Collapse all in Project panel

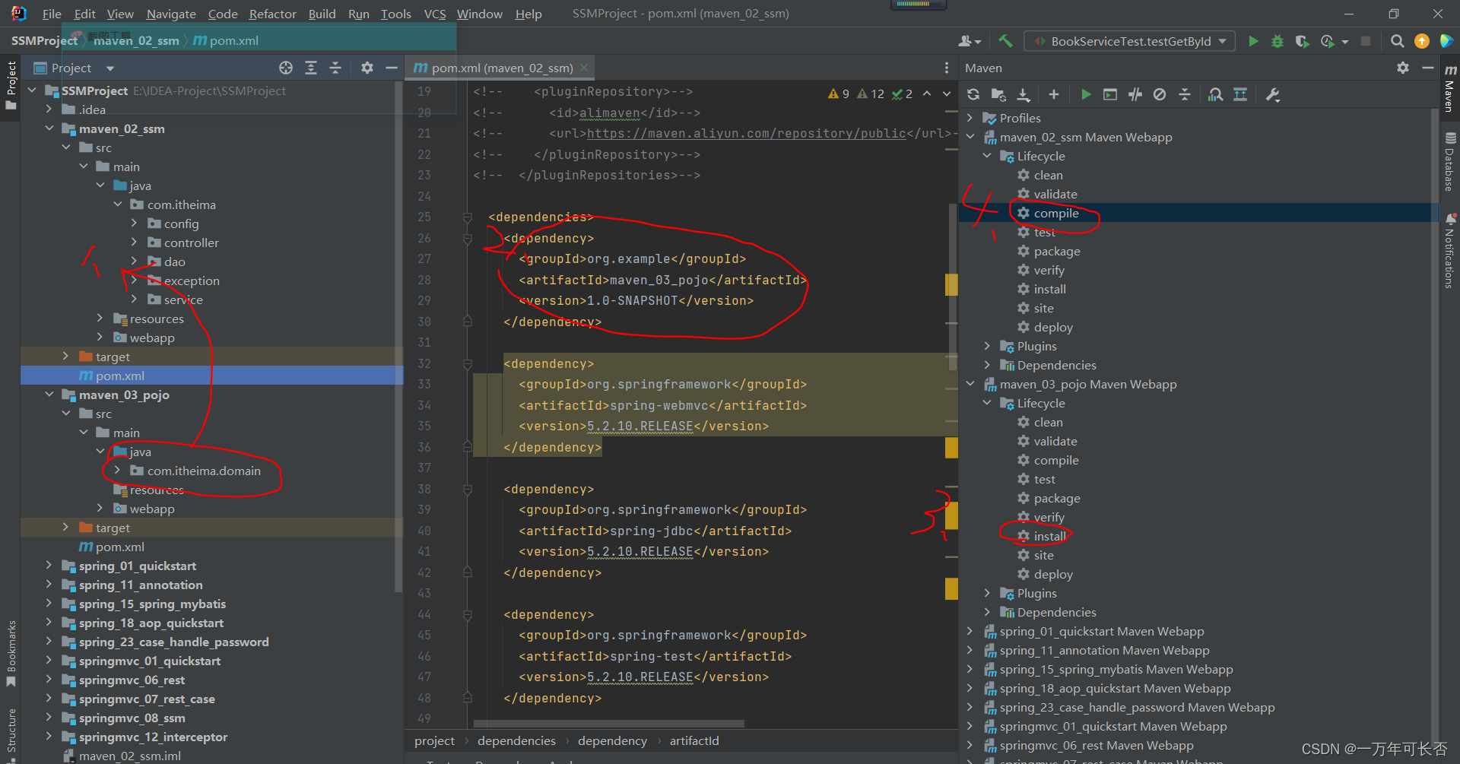point(335,68)
